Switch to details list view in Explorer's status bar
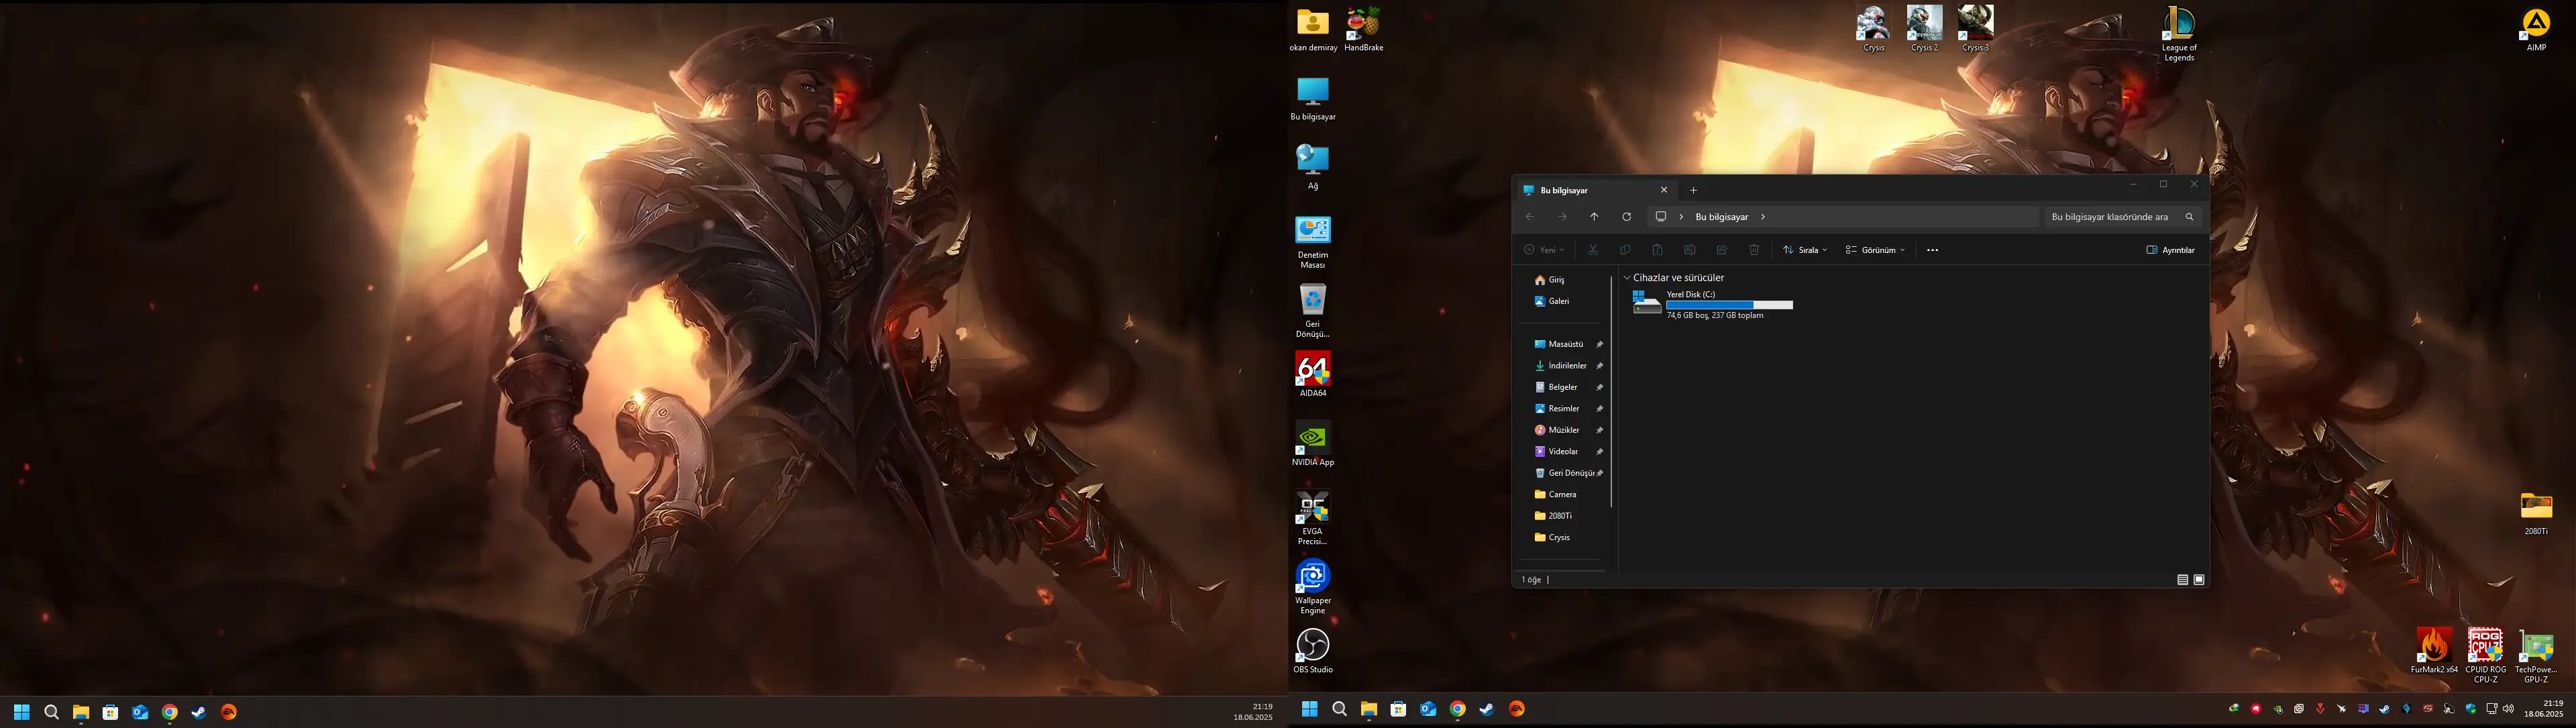This screenshot has height=728, width=2576. coord(2183,580)
